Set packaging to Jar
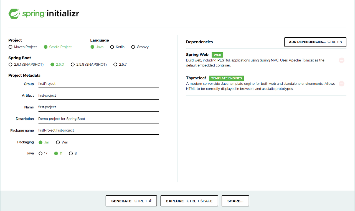 pyautogui.click(x=44, y=142)
